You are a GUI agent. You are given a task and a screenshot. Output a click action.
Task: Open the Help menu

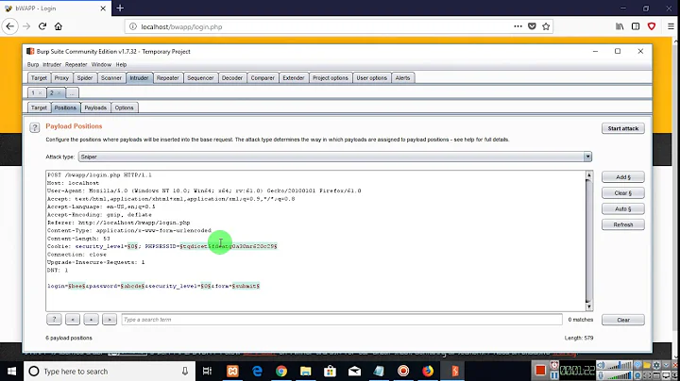[121, 64]
